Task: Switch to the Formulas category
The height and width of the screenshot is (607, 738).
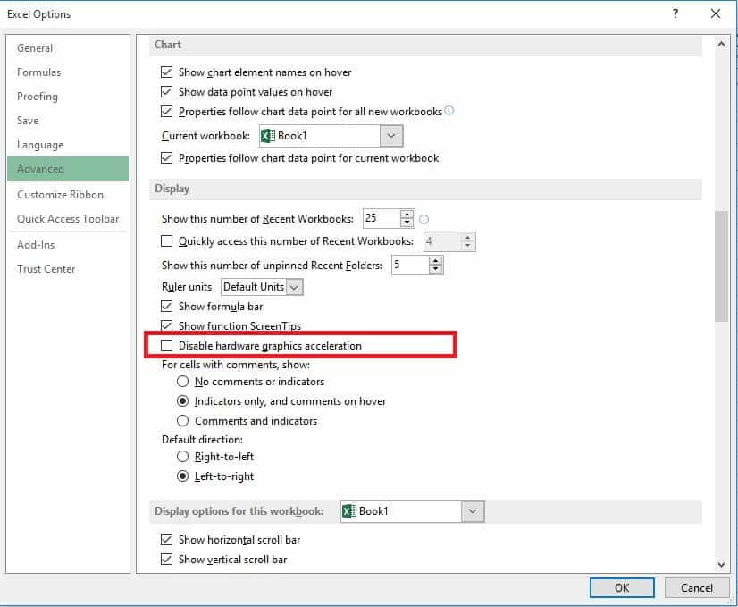Action: [38, 72]
